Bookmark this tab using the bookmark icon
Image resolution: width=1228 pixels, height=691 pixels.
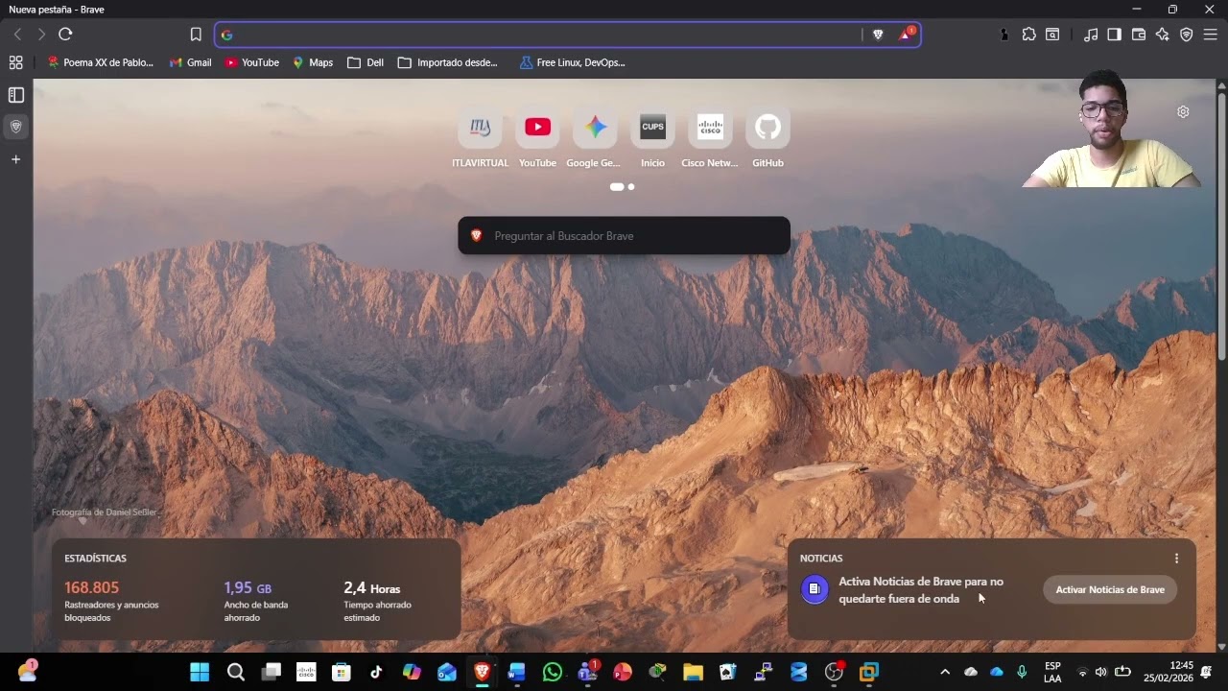click(x=196, y=35)
